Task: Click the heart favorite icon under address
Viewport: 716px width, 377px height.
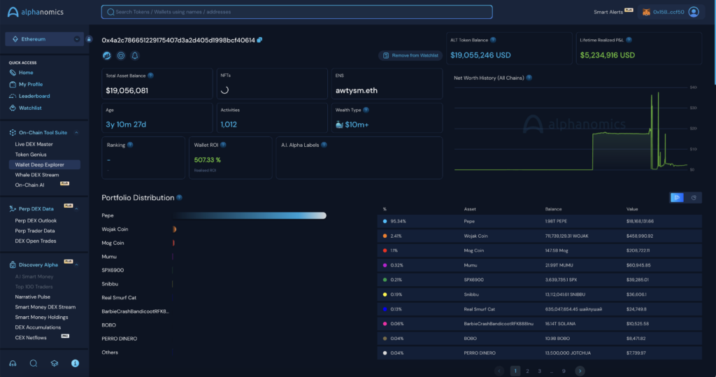Action: [121, 55]
